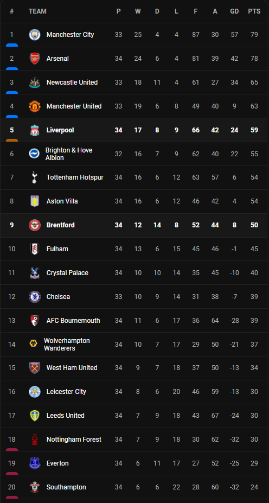The width and height of the screenshot is (269, 503).
Task: Click the Wolverhampton Wanderers wolf crest
Action: point(33,344)
